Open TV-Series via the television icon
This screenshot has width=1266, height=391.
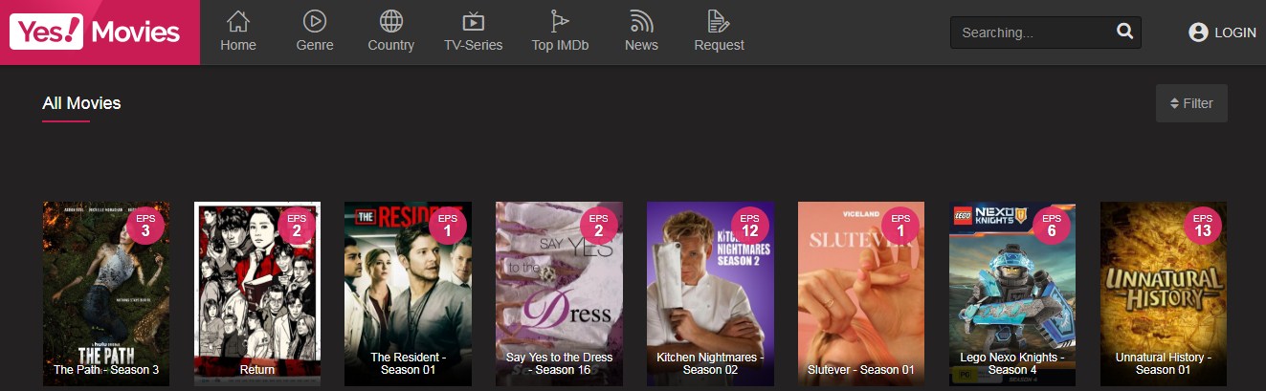point(473,21)
